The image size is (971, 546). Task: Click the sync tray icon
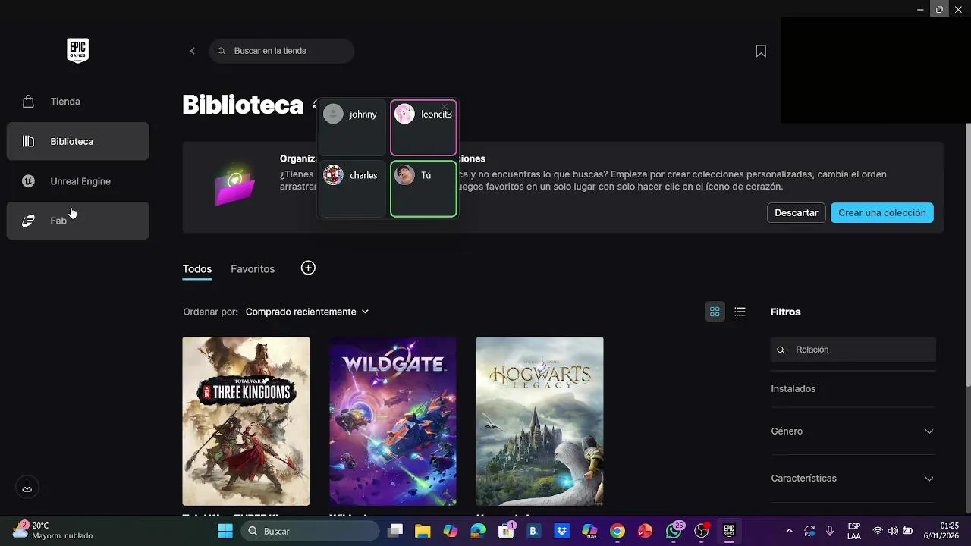coord(809,531)
